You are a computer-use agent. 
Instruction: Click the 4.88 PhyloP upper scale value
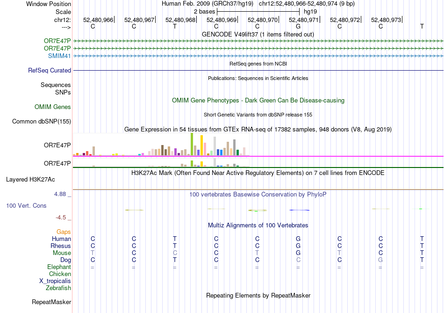60,194
